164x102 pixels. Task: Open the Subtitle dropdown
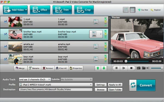[x=77, y=80]
